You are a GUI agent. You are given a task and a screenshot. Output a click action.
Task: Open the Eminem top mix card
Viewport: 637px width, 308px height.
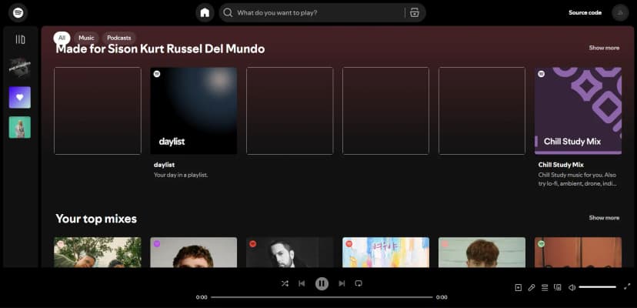click(290, 253)
